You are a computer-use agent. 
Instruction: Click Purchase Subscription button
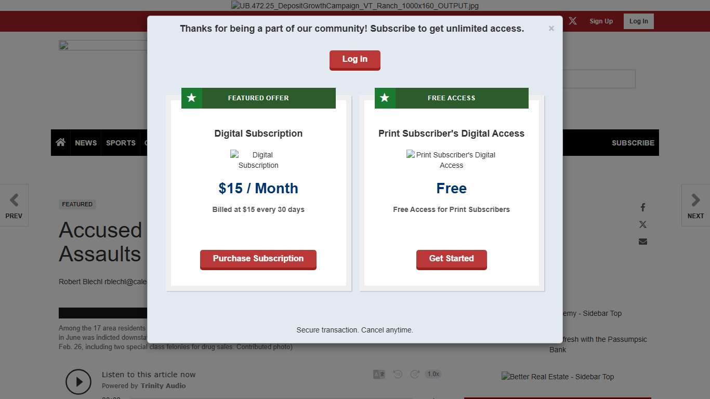[x=258, y=259]
